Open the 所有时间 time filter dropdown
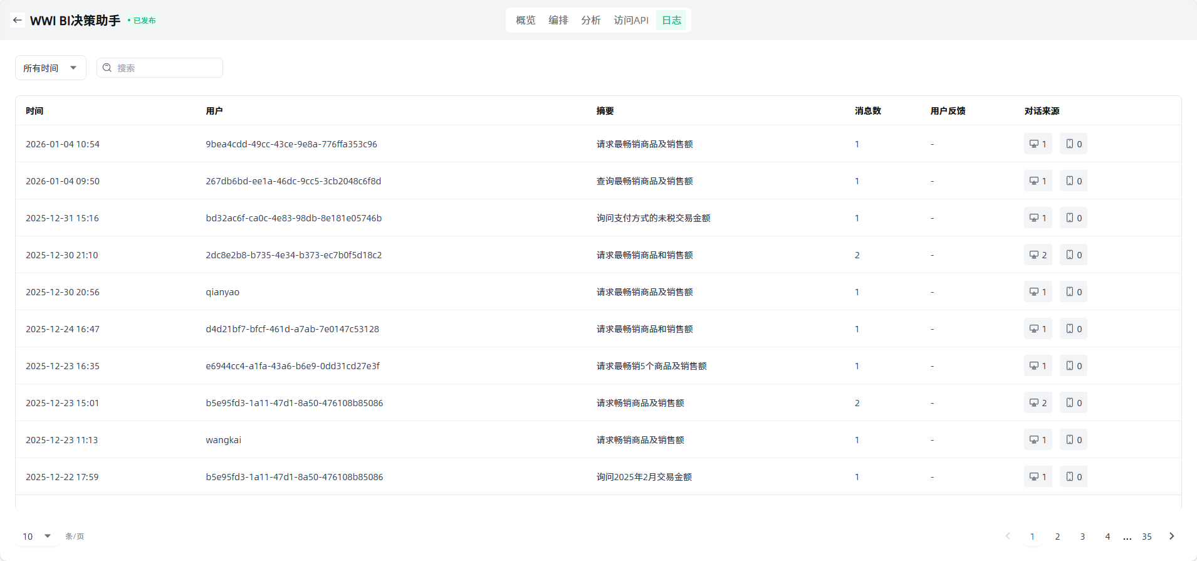 click(50, 68)
